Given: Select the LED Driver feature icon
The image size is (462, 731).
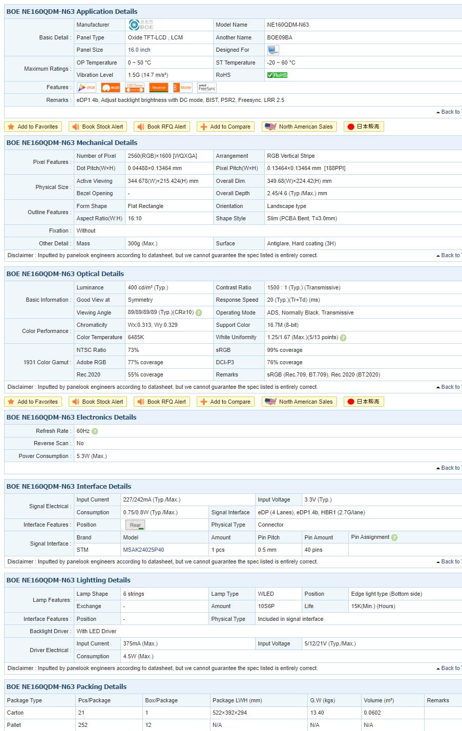Looking at the screenshot, I should 135,88.
